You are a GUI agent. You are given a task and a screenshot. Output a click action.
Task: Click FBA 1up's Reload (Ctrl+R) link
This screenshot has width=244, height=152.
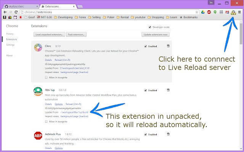(73, 104)
